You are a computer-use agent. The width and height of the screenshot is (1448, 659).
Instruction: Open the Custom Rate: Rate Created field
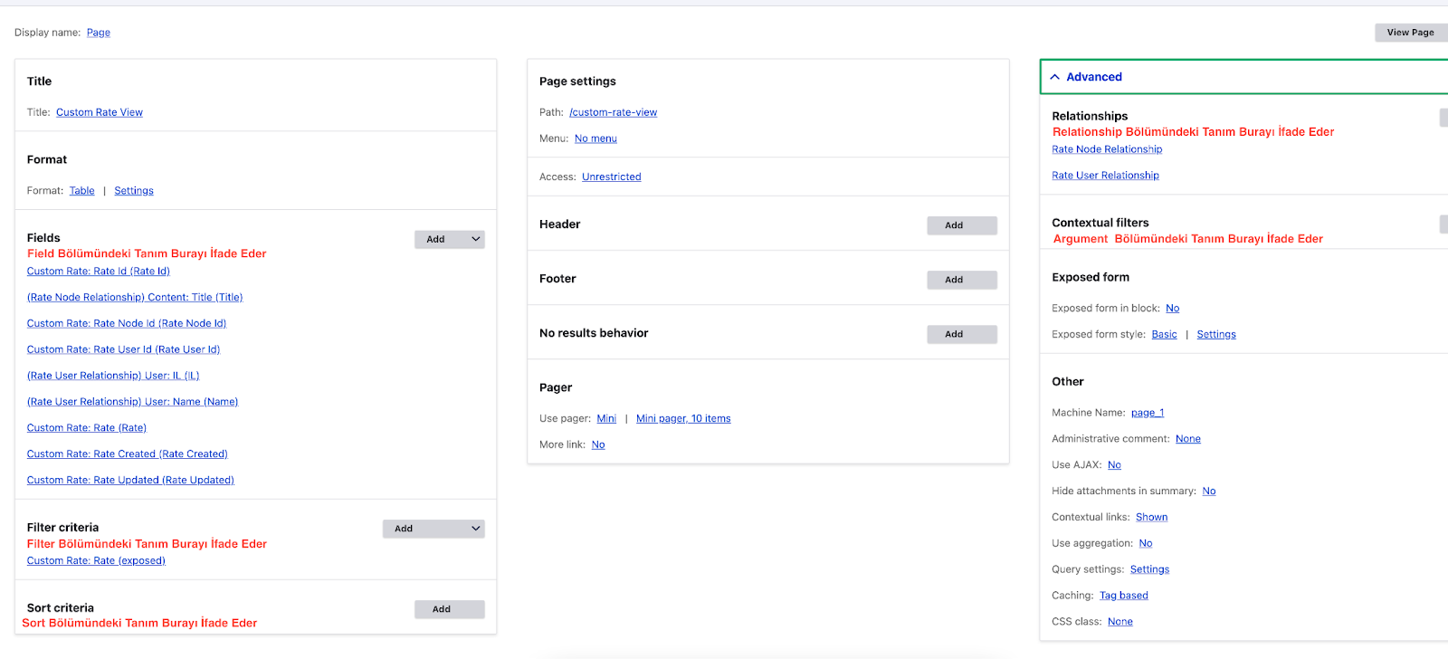(127, 454)
